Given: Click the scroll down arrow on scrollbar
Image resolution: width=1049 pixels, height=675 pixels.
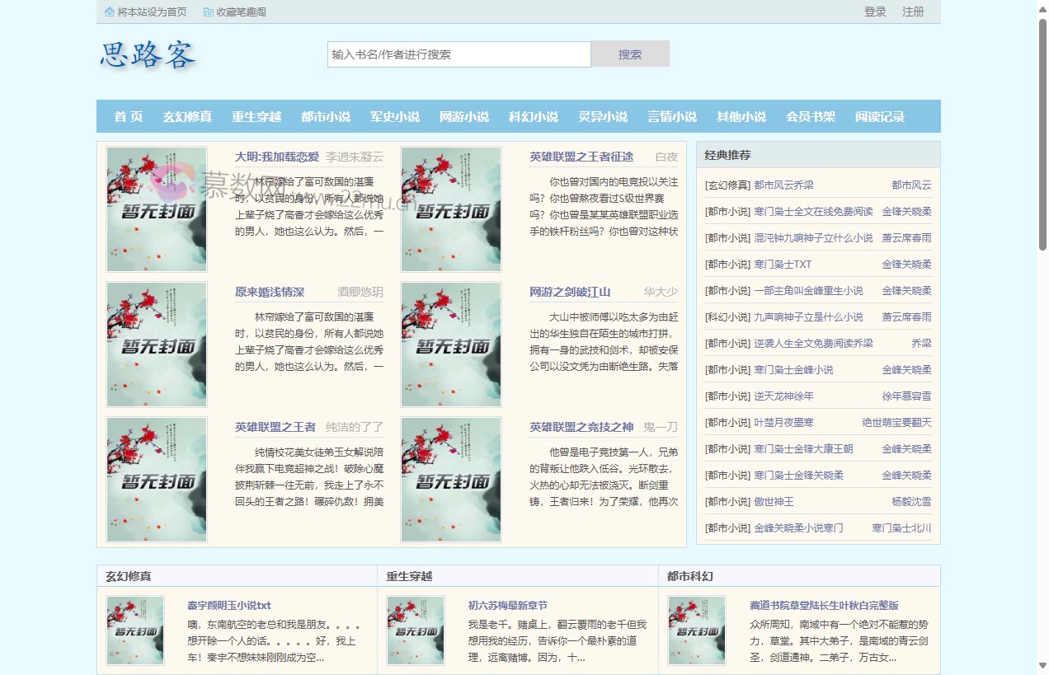Looking at the screenshot, I should pos(1042,665).
